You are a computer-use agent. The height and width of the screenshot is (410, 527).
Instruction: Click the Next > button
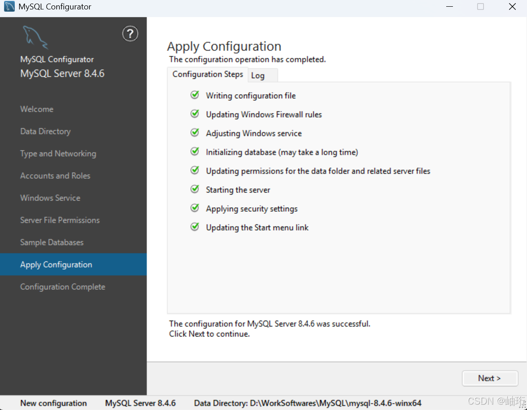490,379
